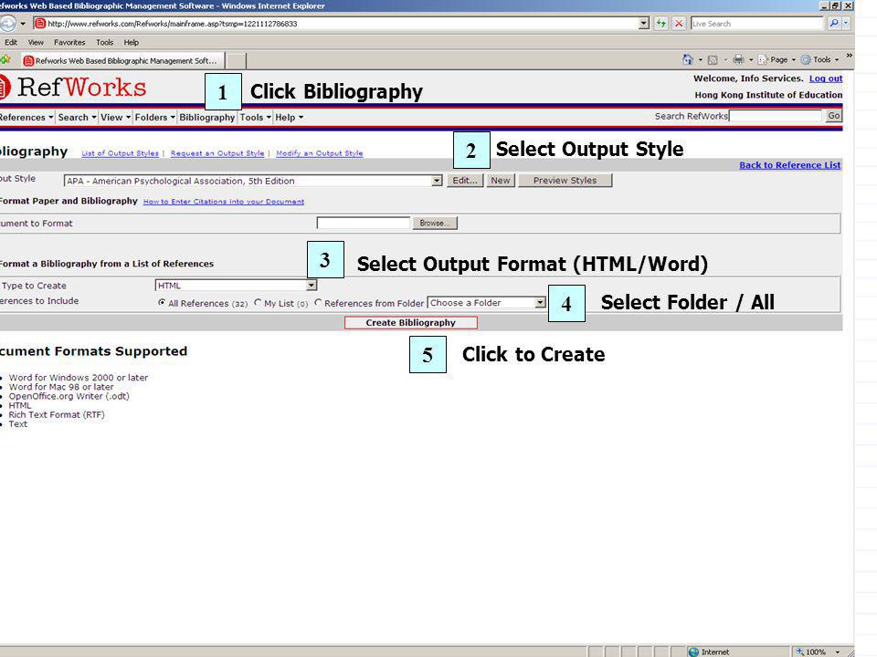877x657 pixels.
Task: Open the References menu
Action: tap(26, 118)
